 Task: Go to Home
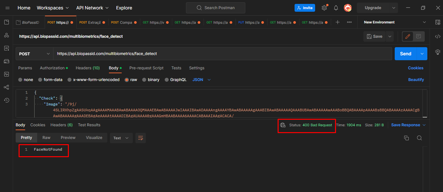[24, 8]
